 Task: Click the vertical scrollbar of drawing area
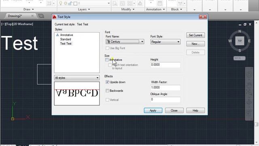(256, 83)
